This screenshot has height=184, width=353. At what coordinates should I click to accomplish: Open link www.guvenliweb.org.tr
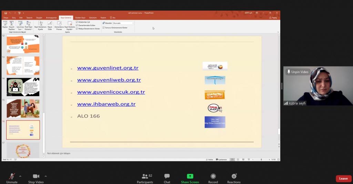tap(109, 80)
